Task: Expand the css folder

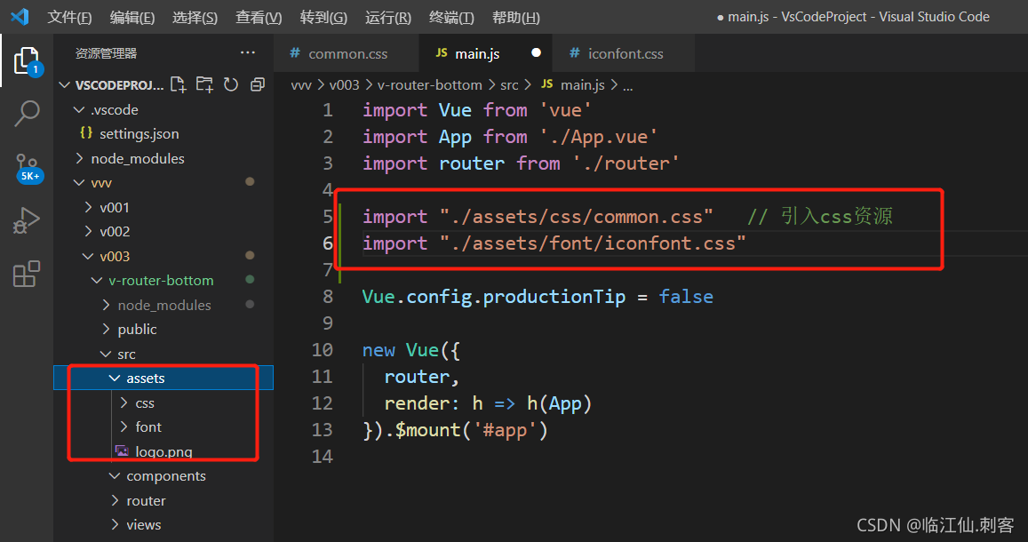Action: [124, 403]
